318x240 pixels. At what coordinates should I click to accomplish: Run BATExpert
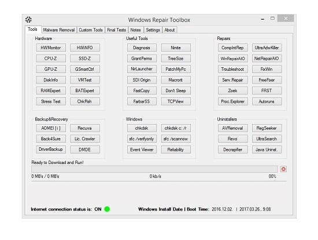85,90
